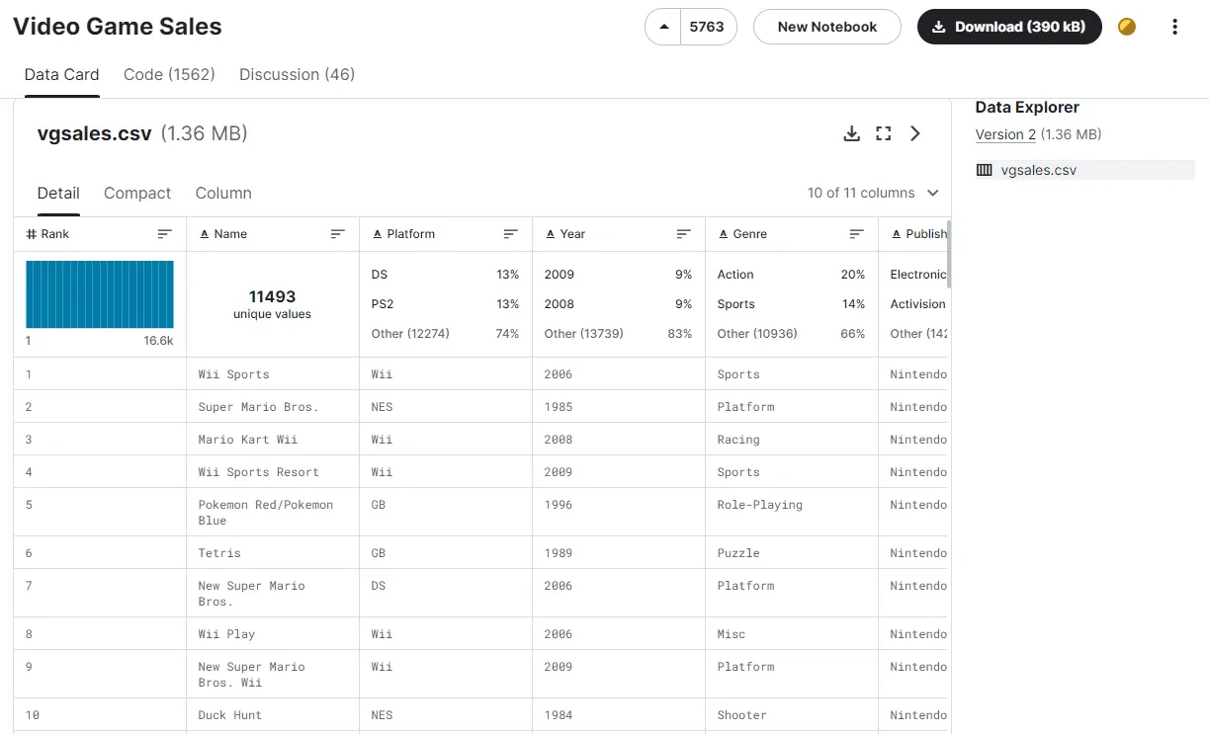Click the PS2 13% platform summary

coord(445,304)
